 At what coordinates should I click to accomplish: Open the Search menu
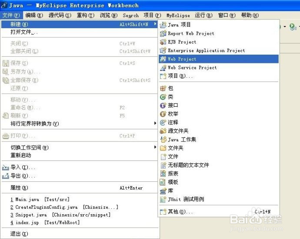pyautogui.click(x=131, y=15)
